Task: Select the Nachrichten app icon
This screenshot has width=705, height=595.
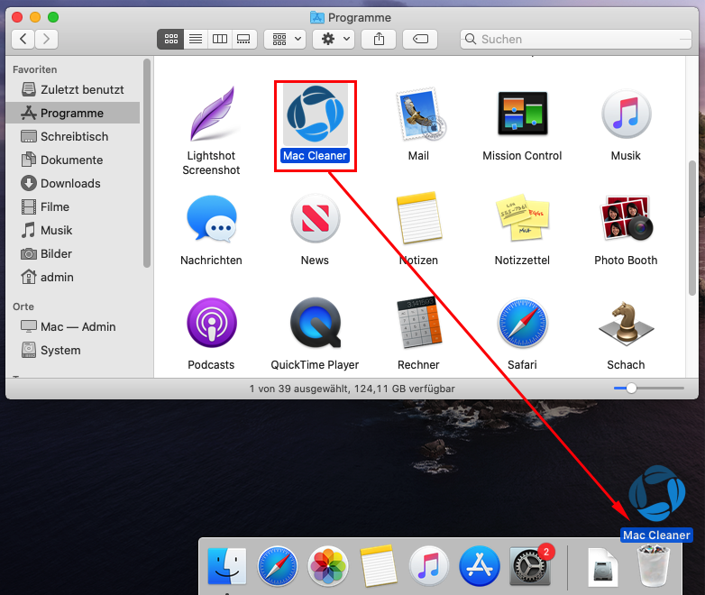Action: coord(211,218)
